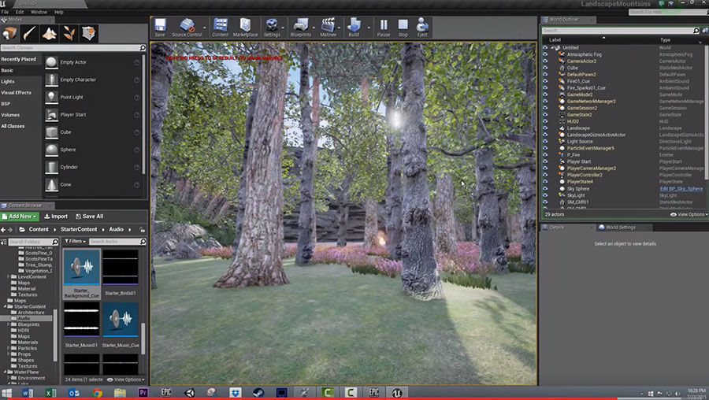Stop the play session
Image resolution: width=709 pixels, height=400 pixels.
[x=403, y=28]
